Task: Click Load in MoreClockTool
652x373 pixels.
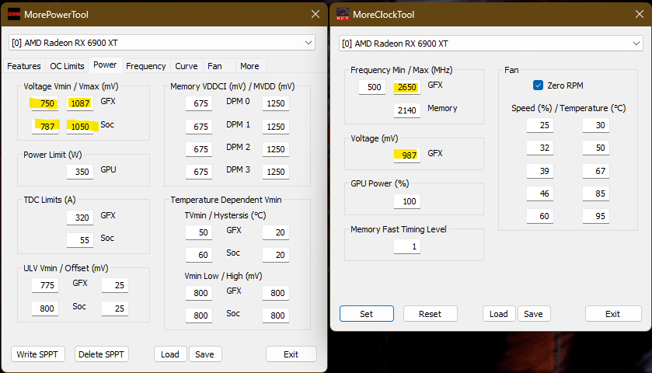Action: pos(499,314)
